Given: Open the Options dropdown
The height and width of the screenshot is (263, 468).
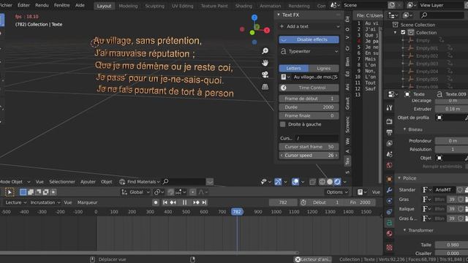Looking at the screenshot, I should click(337, 192).
